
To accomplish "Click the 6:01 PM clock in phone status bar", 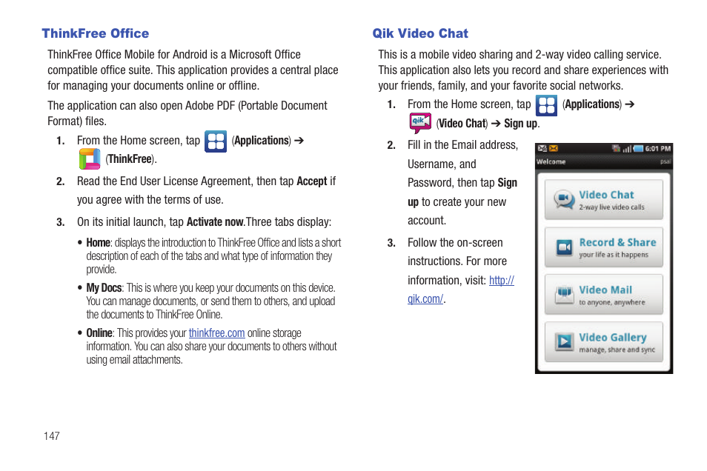I will (658, 149).
